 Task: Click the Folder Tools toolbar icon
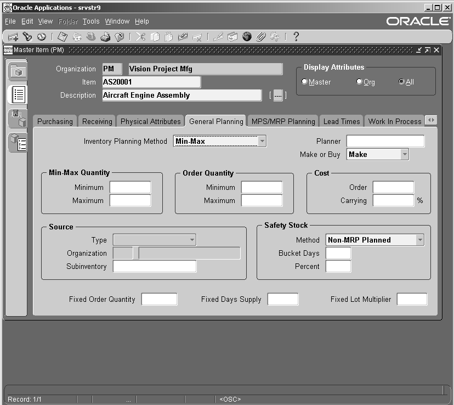click(275, 37)
